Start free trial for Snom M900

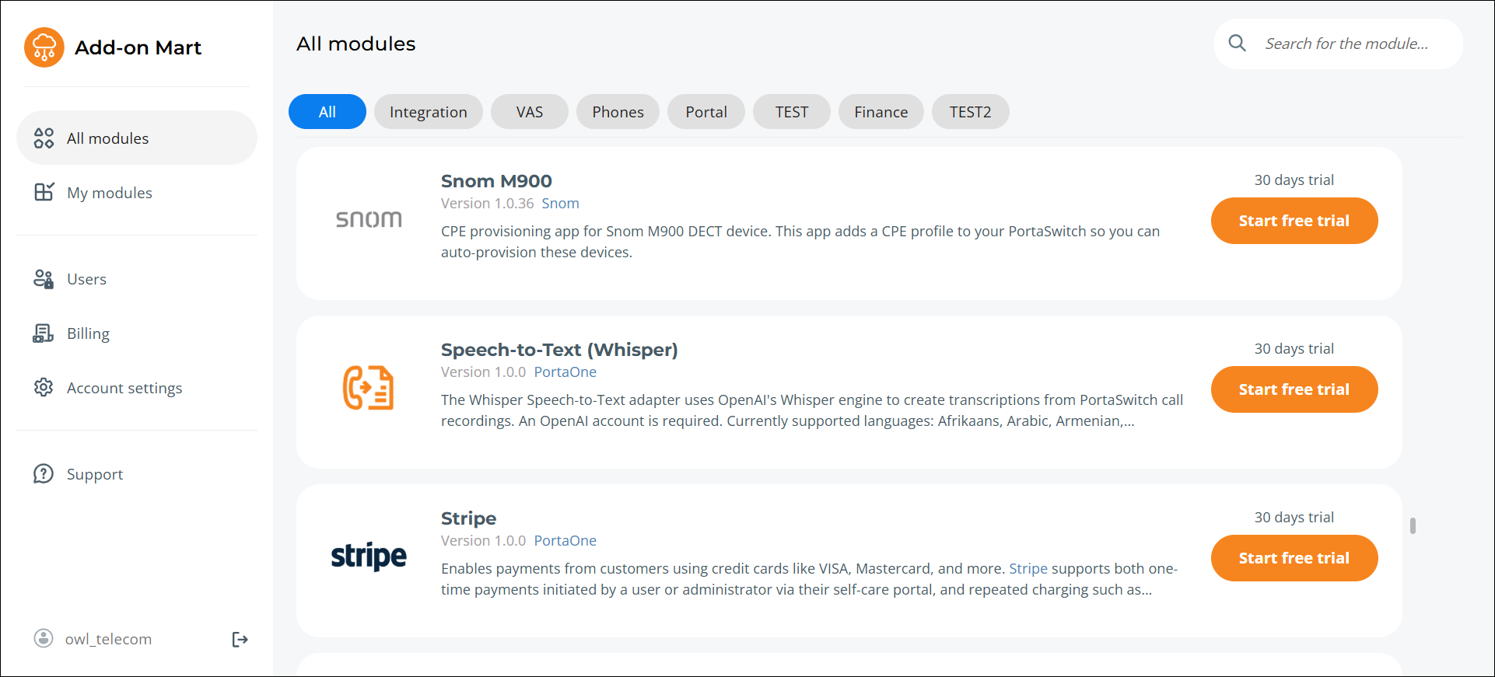[1294, 221]
